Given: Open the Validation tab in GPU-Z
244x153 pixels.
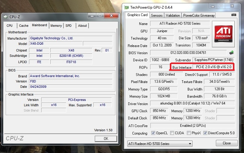Looking at the screenshot, I should (173, 15).
